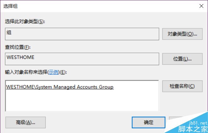
Task: Open the 示例 help link
Action: 53,72
